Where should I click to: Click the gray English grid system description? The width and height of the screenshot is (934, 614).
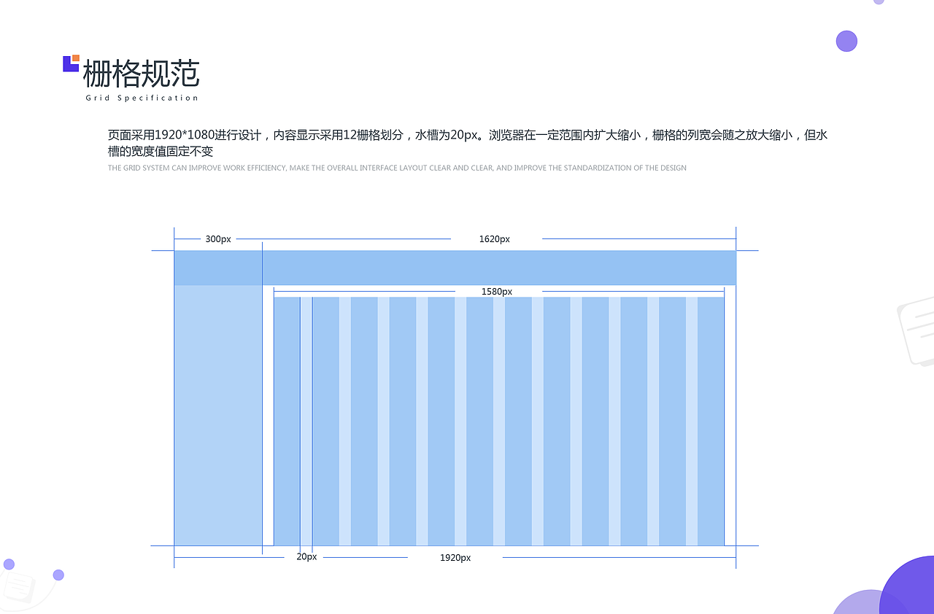tap(397, 168)
